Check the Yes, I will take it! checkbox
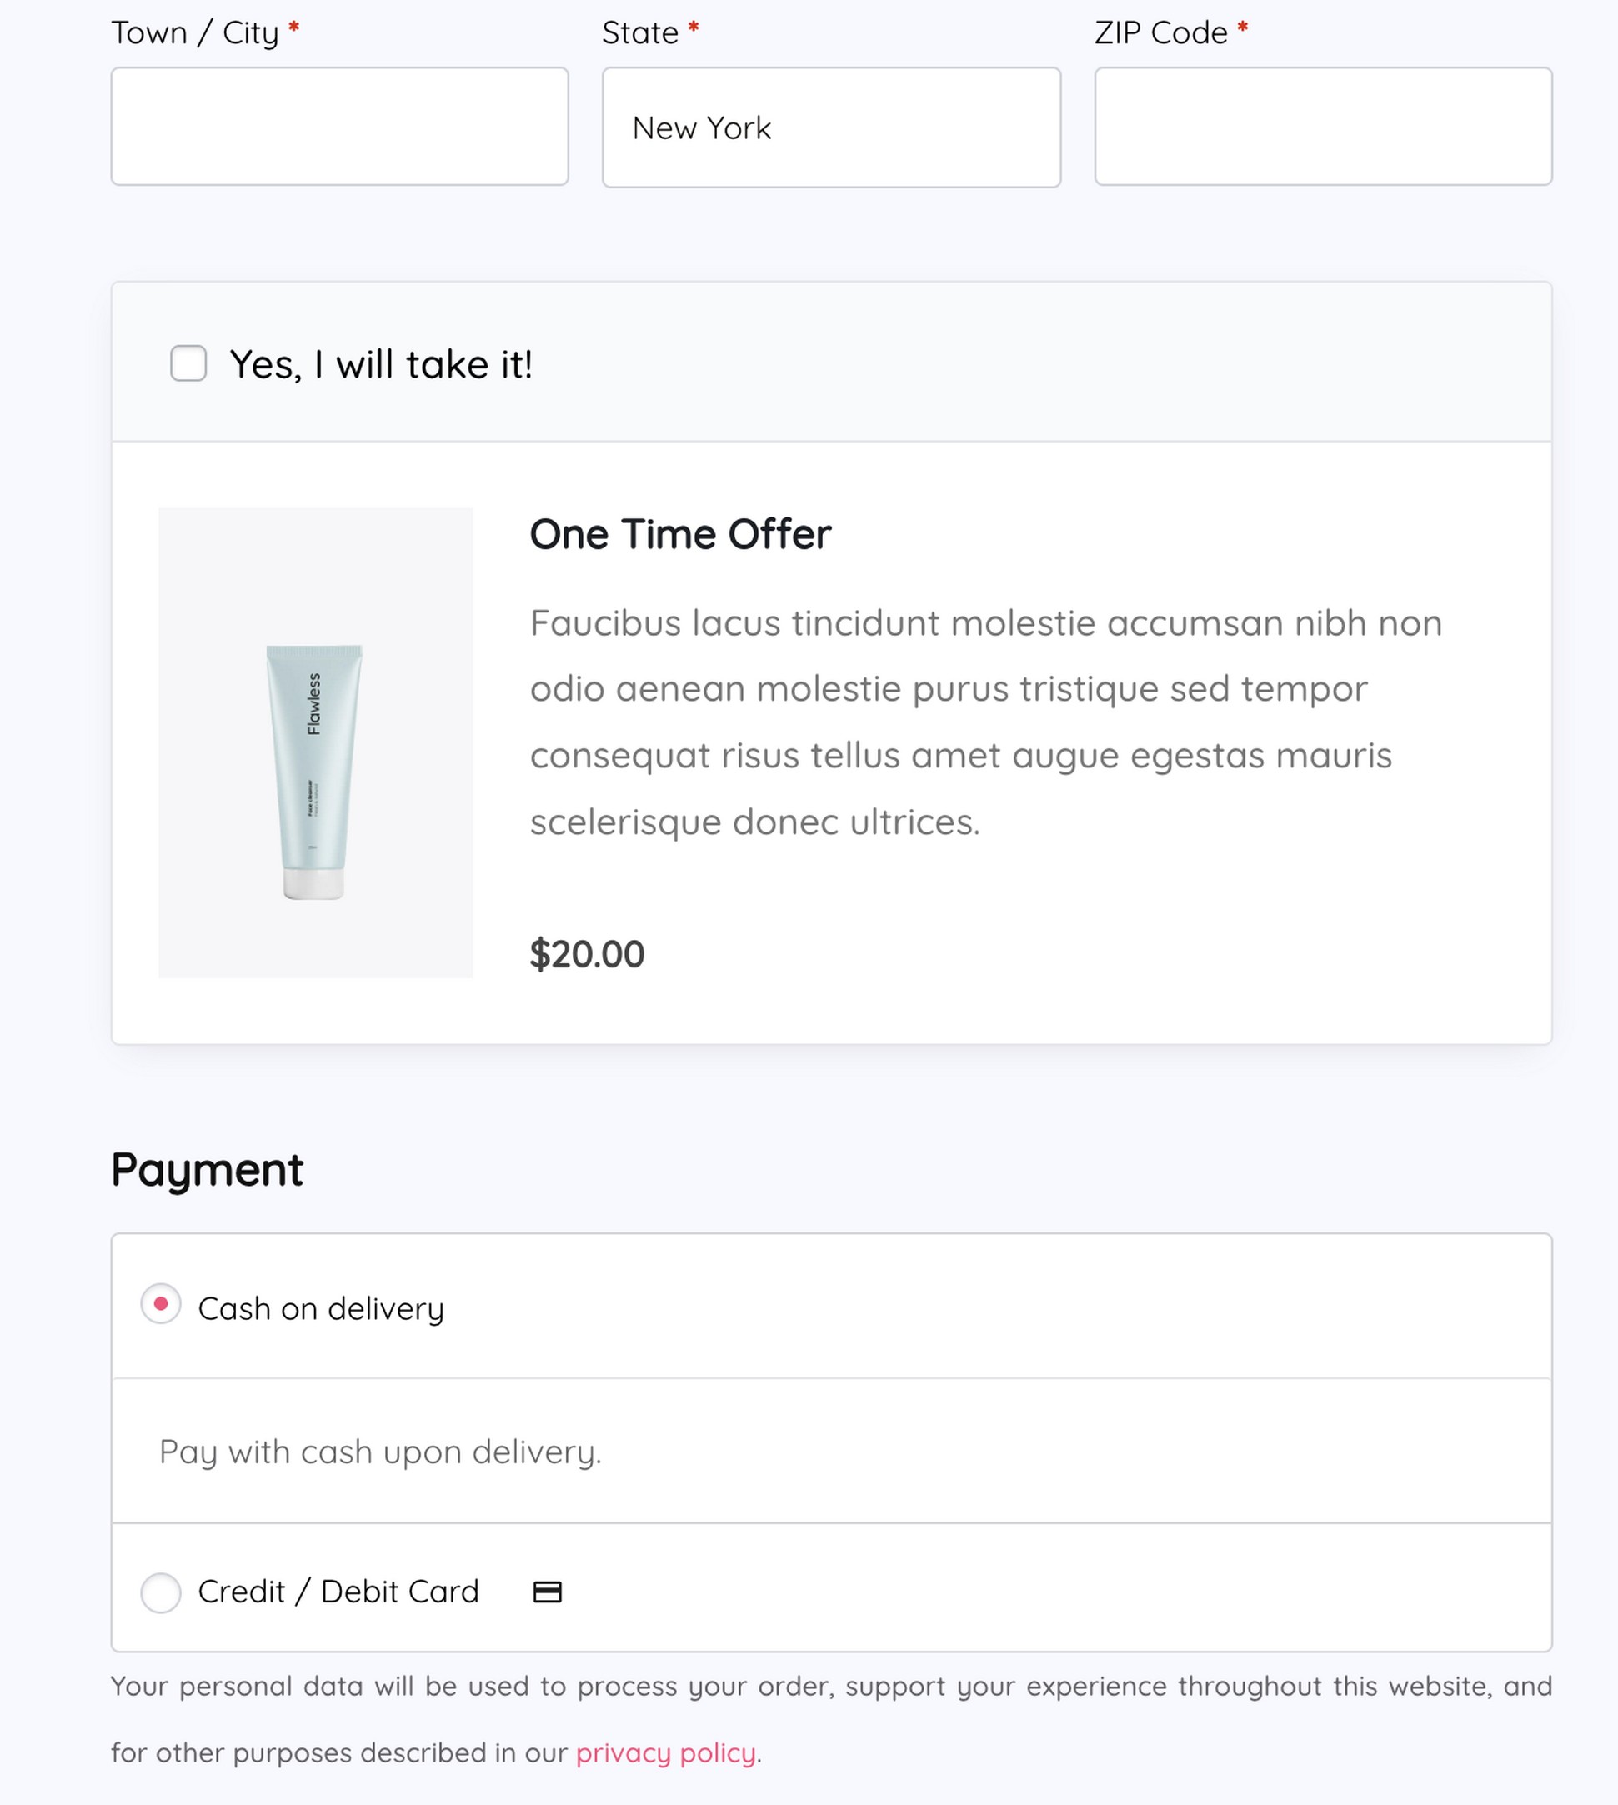This screenshot has height=1805, width=1618. (188, 362)
